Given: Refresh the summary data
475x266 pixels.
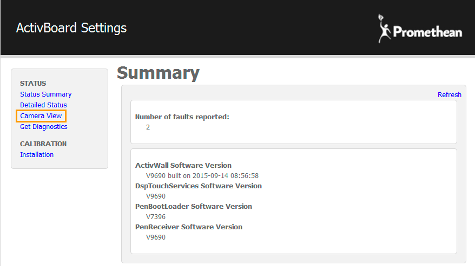Looking at the screenshot, I should pyautogui.click(x=449, y=95).
